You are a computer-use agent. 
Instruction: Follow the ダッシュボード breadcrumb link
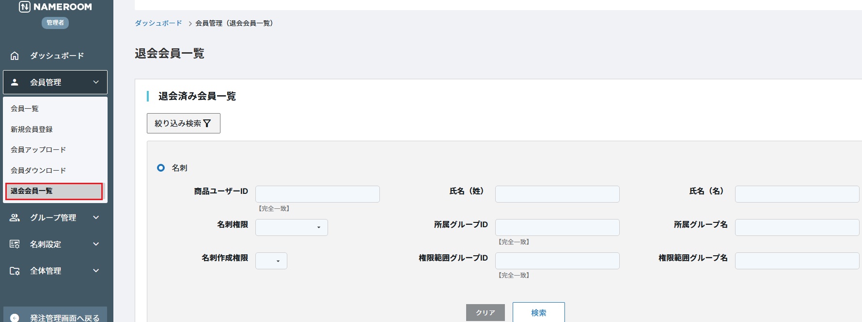tap(158, 23)
